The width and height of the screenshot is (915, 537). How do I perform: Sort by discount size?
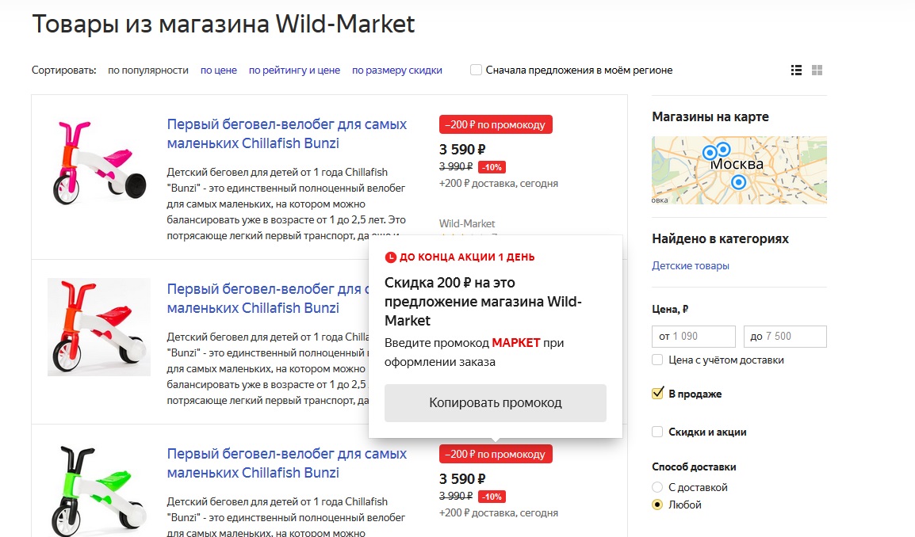click(397, 70)
